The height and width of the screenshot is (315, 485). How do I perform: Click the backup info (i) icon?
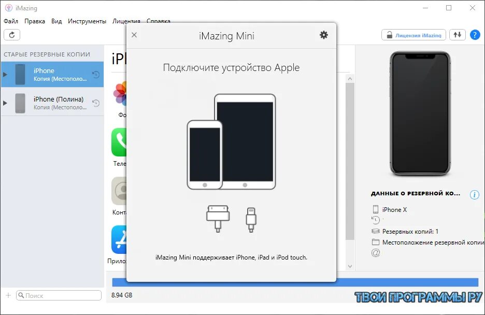[x=474, y=194]
